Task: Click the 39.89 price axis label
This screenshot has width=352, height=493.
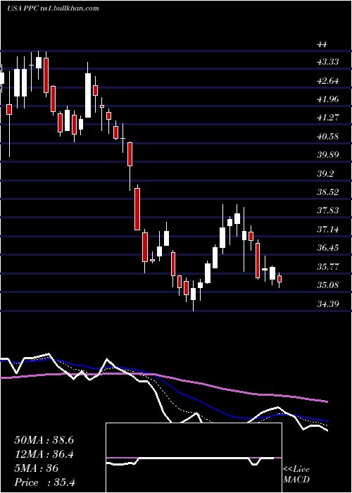Action: pos(328,155)
